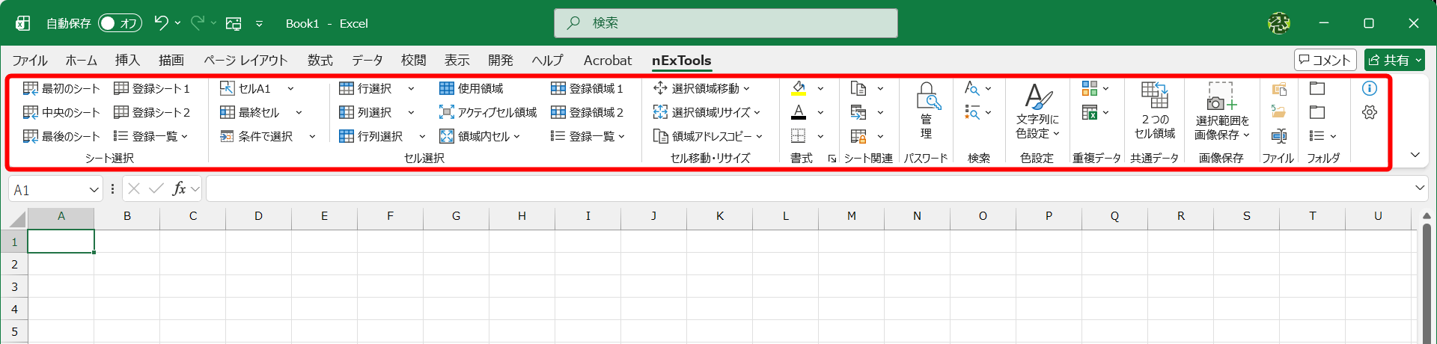This screenshot has width=1437, height=344.
Task: Select the Acrobat tab
Action: [x=607, y=61]
